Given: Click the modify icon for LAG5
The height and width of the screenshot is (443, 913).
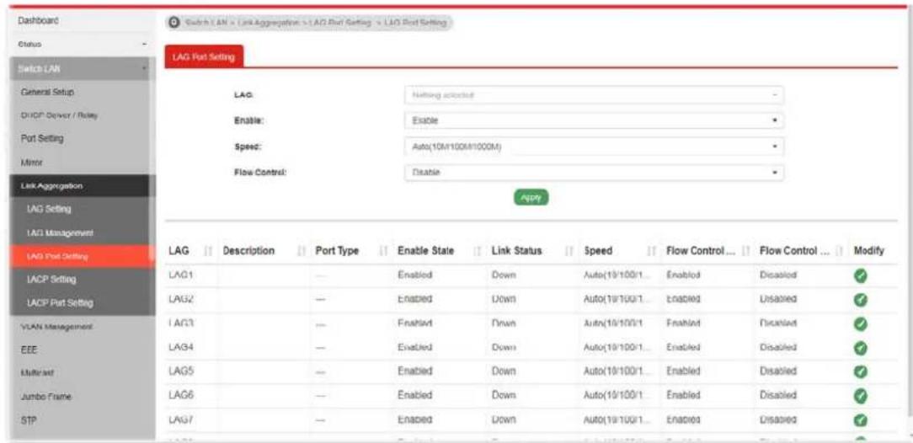Looking at the screenshot, I should tap(860, 371).
